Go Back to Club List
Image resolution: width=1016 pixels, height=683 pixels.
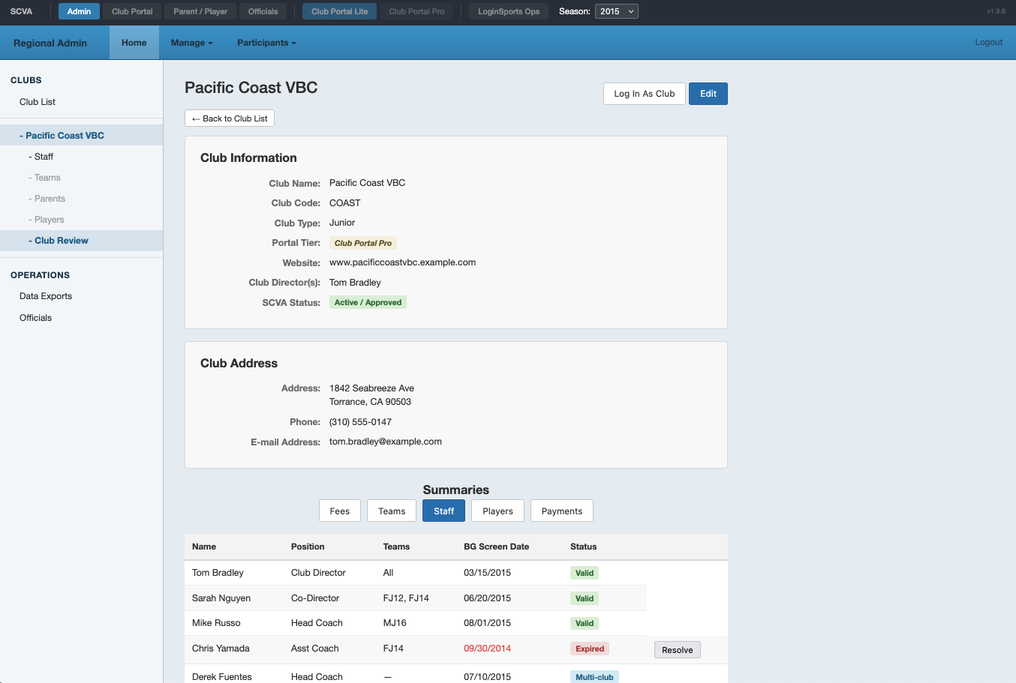[230, 118]
